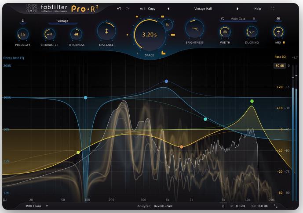Go to the next preset arrow
Viewport: 303px width, 213px height.
click(237, 9)
